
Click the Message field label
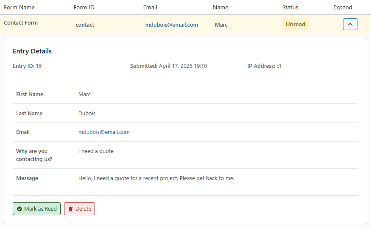[27, 178]
